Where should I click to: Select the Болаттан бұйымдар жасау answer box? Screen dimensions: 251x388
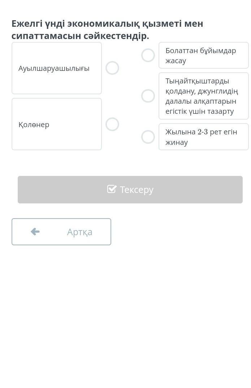tap(204, 55)
